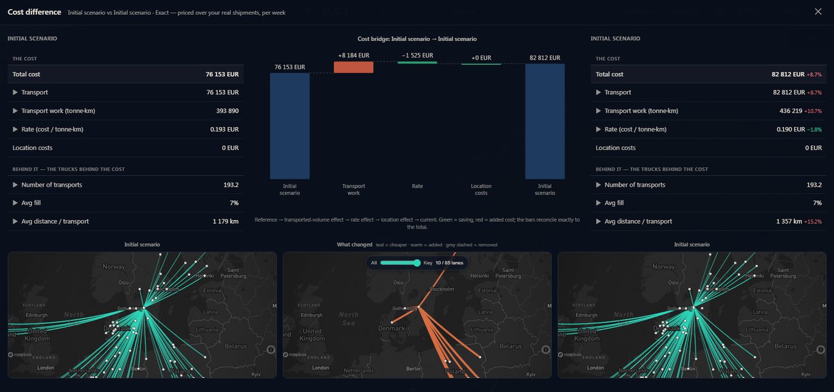The image size is (834, 392).
Task: Click the Helsinki label on the What changed map
Action: pyautogui.click(x=479, y=277)
